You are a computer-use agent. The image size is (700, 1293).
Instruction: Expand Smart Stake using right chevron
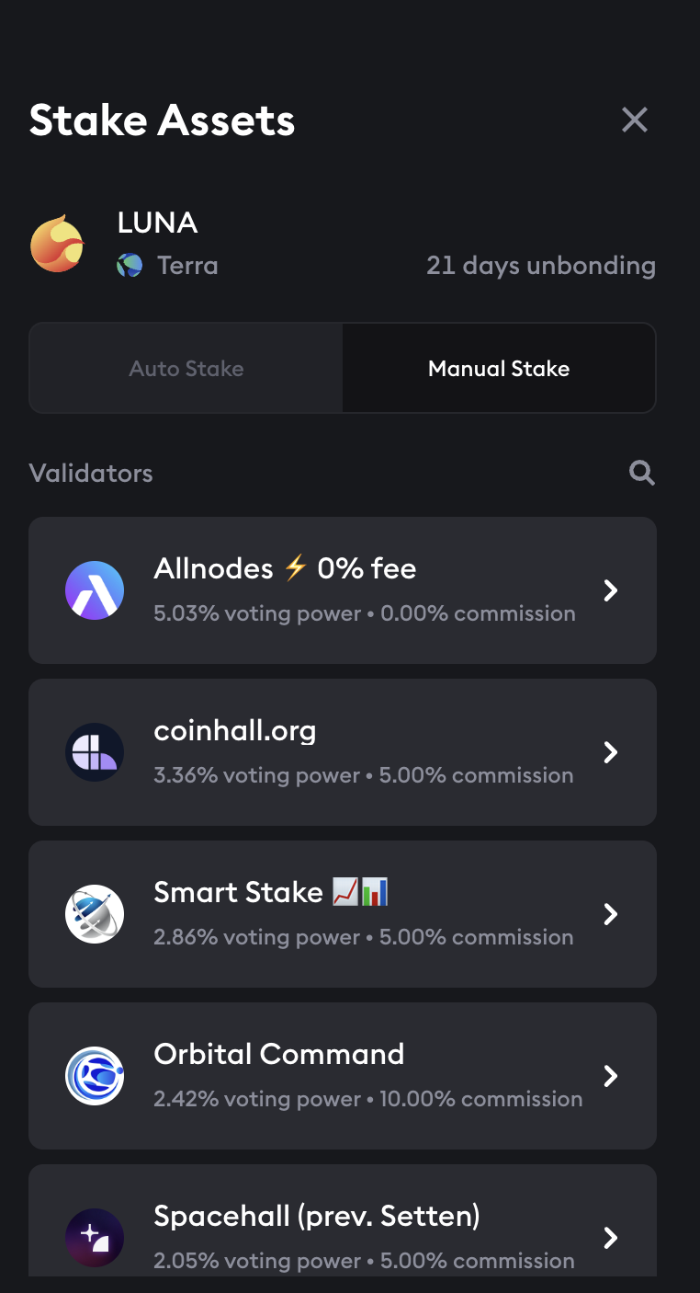tap(611, 914)
